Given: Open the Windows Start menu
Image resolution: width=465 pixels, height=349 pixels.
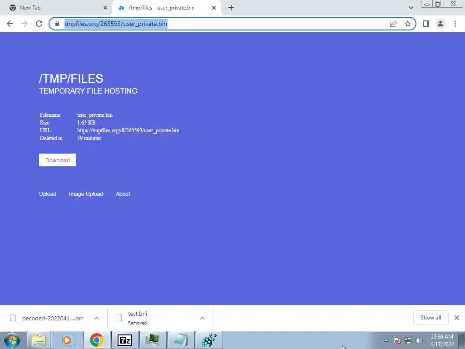Looking at the screenshot, I should pos(12,340).
